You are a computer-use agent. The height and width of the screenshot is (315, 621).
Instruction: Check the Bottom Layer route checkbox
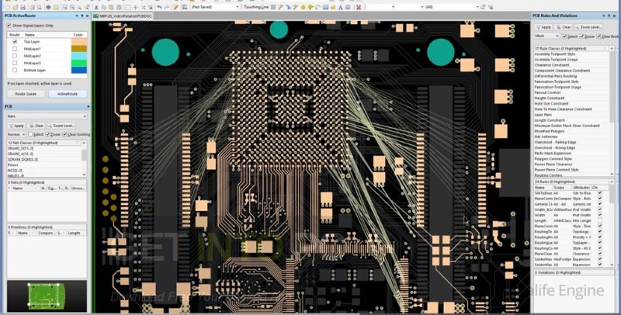pyautogui.click(x=15, y=70)
